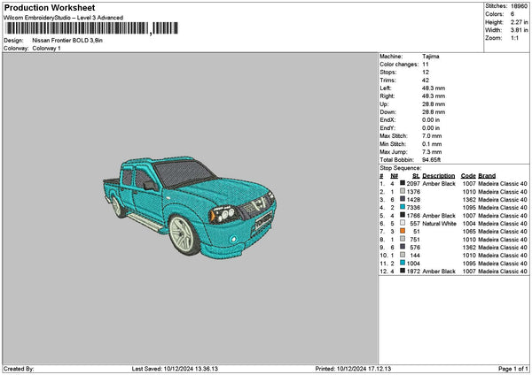
Task: Pick the black swatch in stop 1 row
Action: pos(403,183)
